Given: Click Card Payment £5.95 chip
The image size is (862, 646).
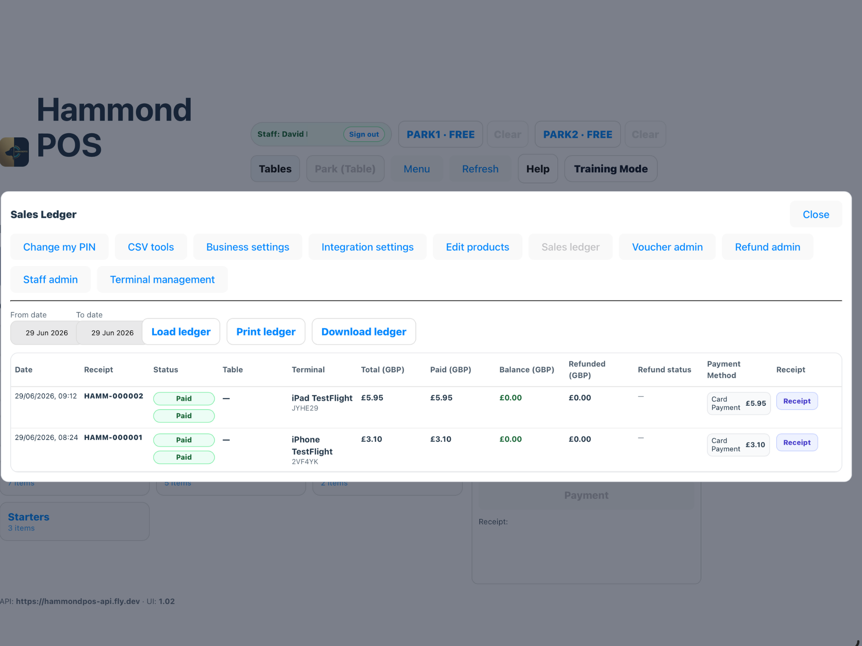Looking at the screenshot, I should 739,404.
